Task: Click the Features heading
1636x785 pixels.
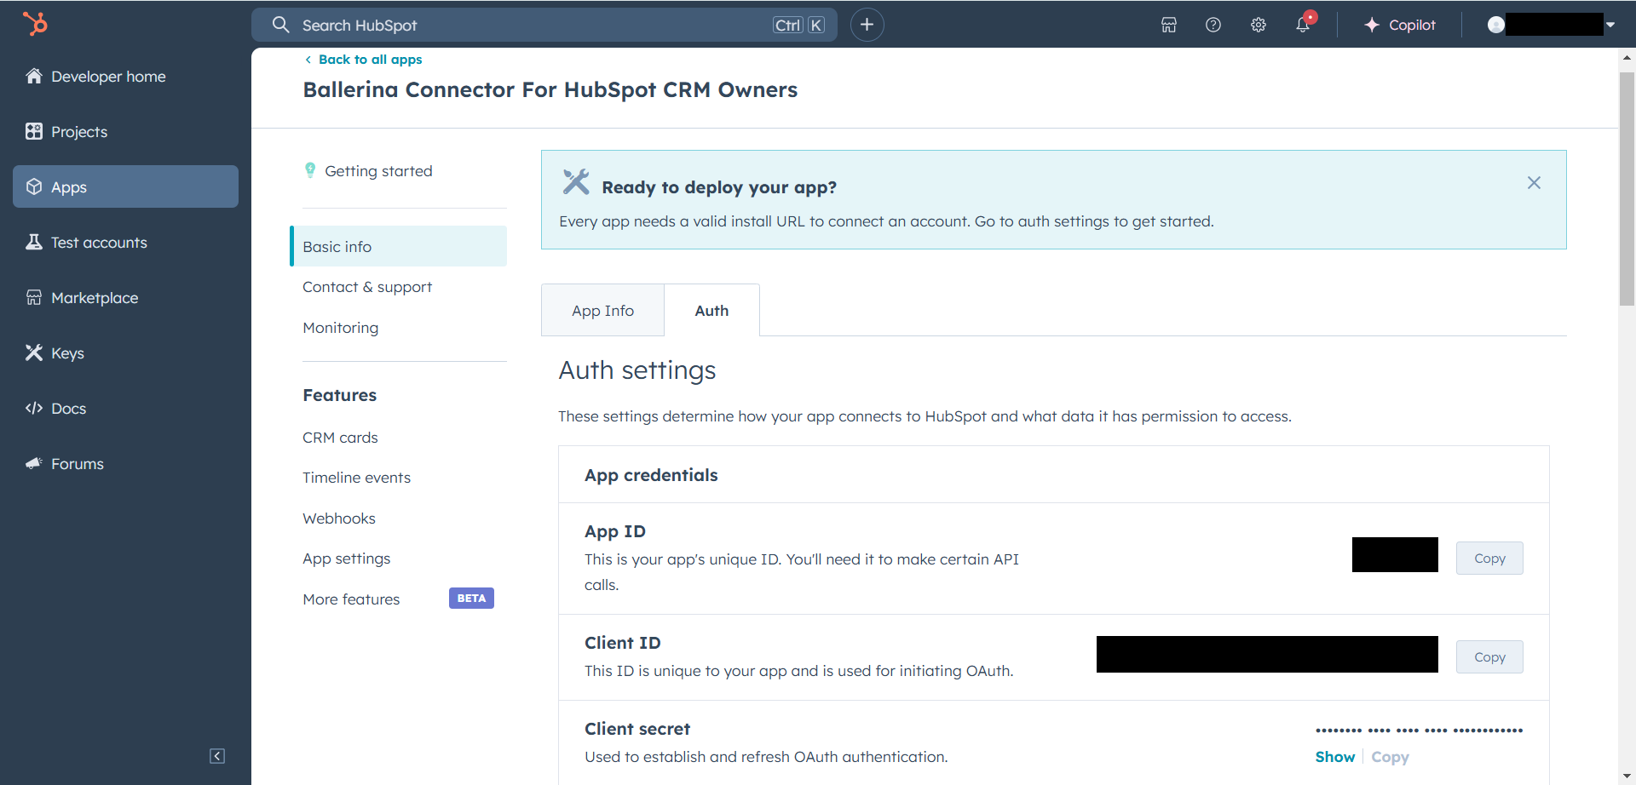Action: click(339, 395)
